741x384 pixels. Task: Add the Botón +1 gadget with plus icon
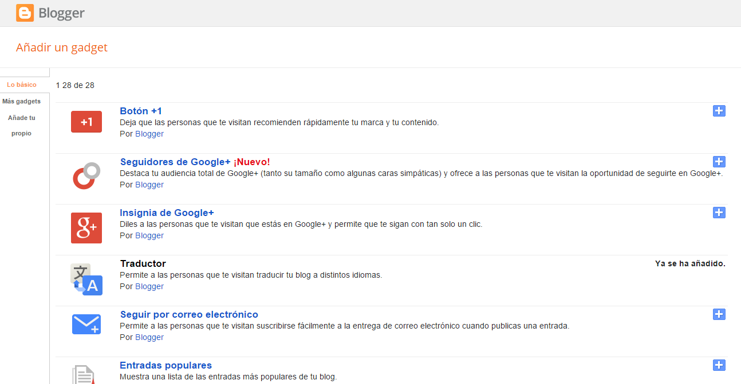point(719,111)
